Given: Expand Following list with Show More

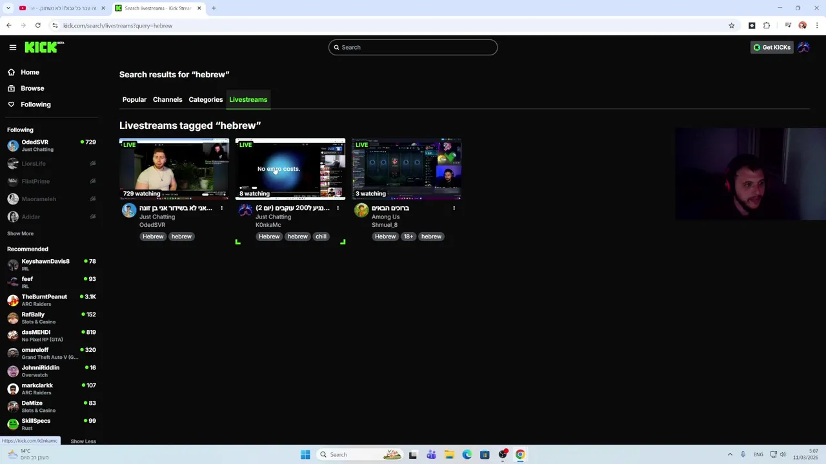Looking at the screenshot, I should [x=20, y=233].
